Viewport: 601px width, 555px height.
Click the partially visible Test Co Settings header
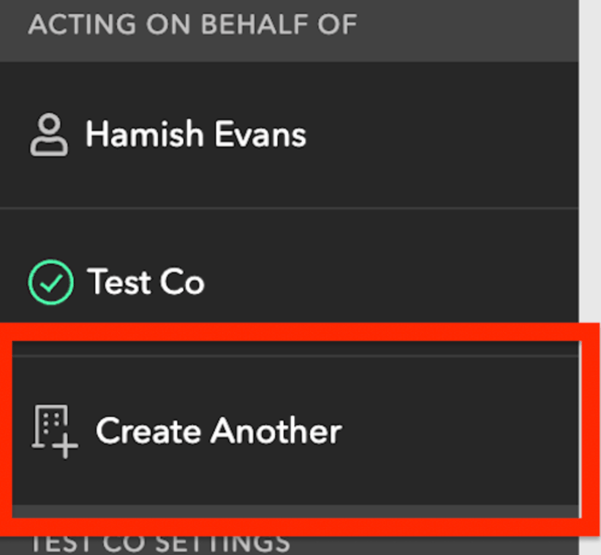click(160, 544)
